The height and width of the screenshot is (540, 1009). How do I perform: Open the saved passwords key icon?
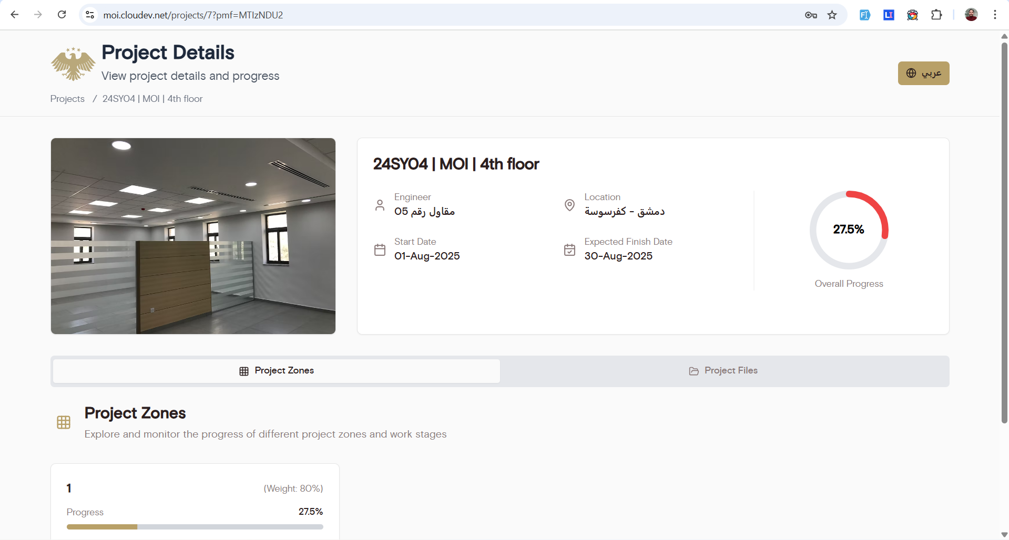pos(811,15)
